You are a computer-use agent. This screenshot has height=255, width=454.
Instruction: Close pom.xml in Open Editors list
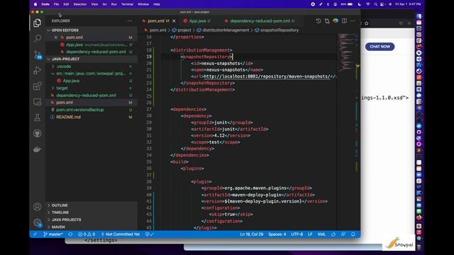click(x=56, y=38)
